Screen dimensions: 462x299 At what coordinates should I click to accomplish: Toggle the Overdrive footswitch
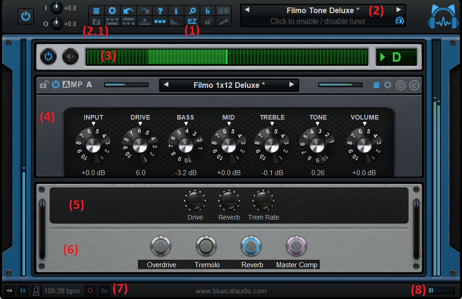point(161,246)
